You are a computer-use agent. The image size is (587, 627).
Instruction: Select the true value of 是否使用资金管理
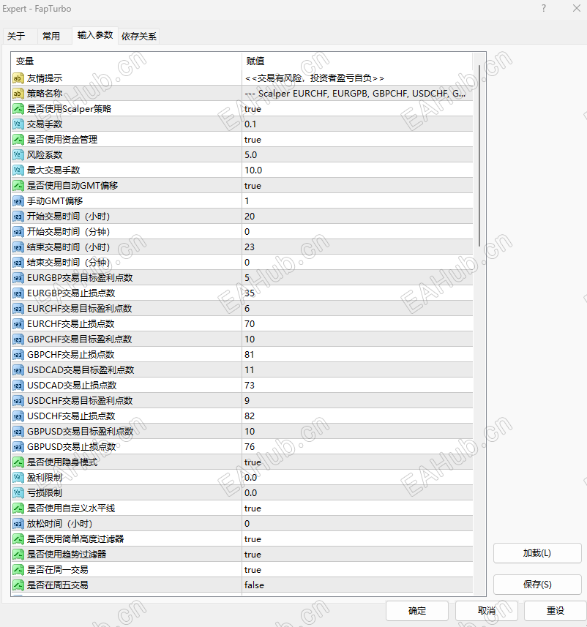pos(253,140)
